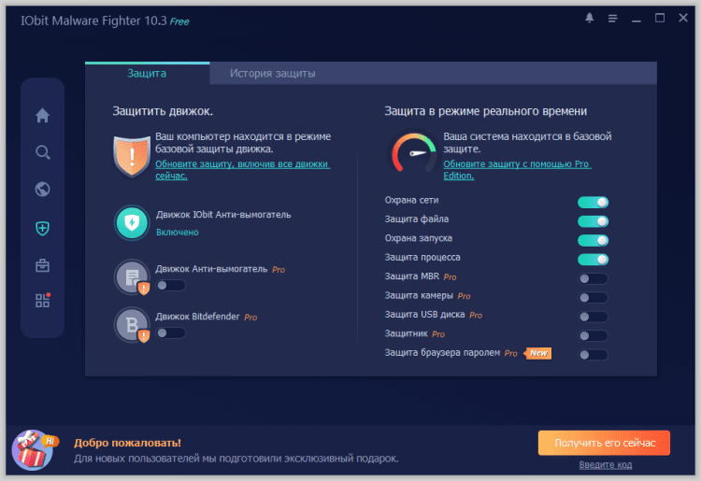Click the Защита USB диска label
The image size is (701, 481).
point(424,315)
